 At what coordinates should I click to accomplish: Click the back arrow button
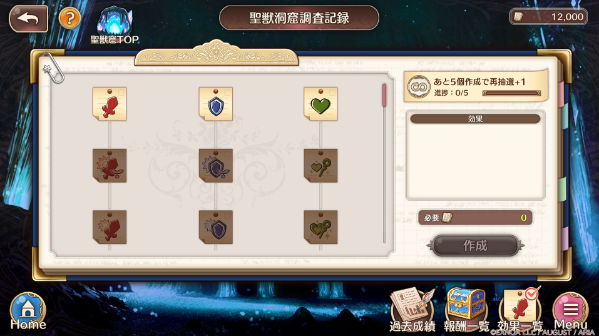(x=28, y=18)
